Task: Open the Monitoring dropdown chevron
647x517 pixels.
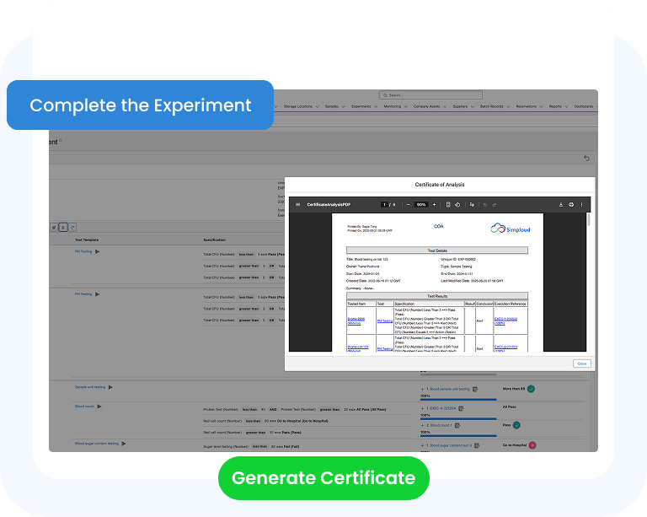Action: pyautogui.click(x=405, y=106)
